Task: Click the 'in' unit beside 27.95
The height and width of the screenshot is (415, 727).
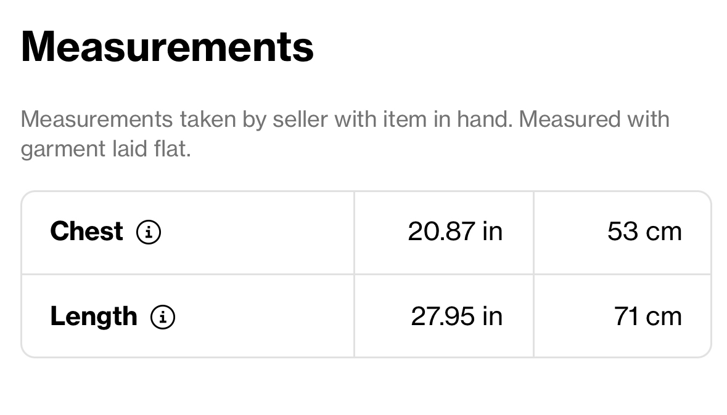Action: pos(493,317)
